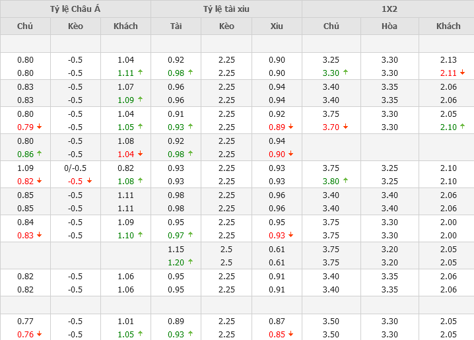Screen dimensions: 474x340
Task: Click the Xỉu column header
Action: [x=277, y=26]
